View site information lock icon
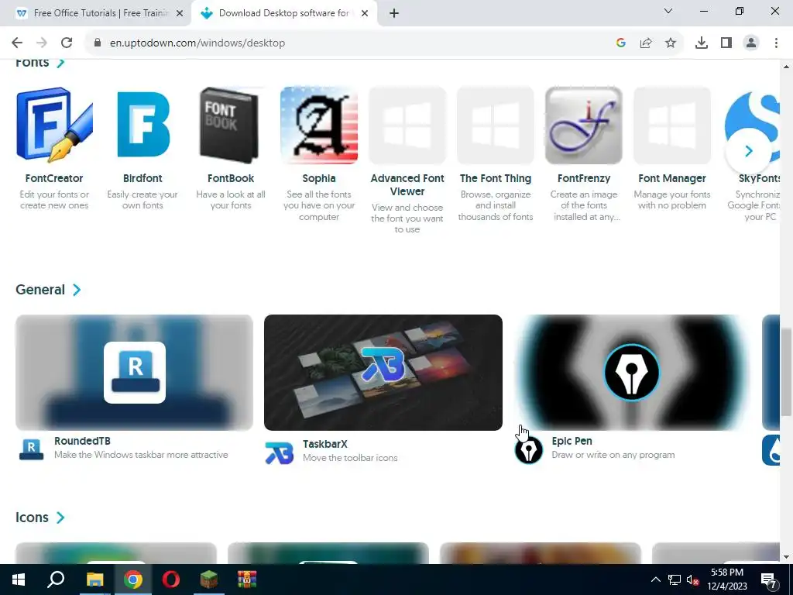This screenshot has height=595, width=793. pyautogui.click(x=98, y=43)
